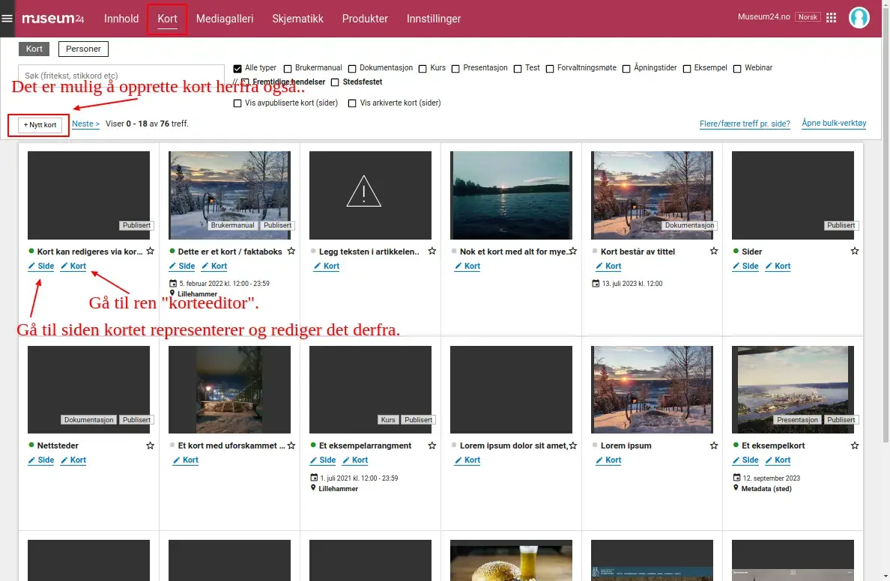The height and width of the screenshot is (581, 890).
Task: Navigate to "Produkter"
Action: point(365,19)
